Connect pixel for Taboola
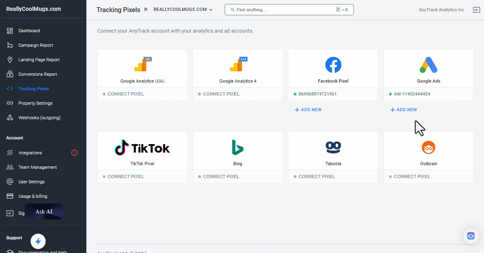The width and height of the screenshot is (484, 253). point(317,176)
